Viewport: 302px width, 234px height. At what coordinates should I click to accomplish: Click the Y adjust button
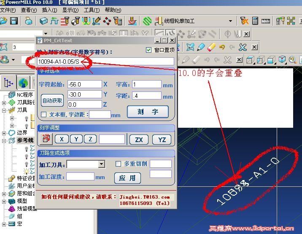[76, 139]
